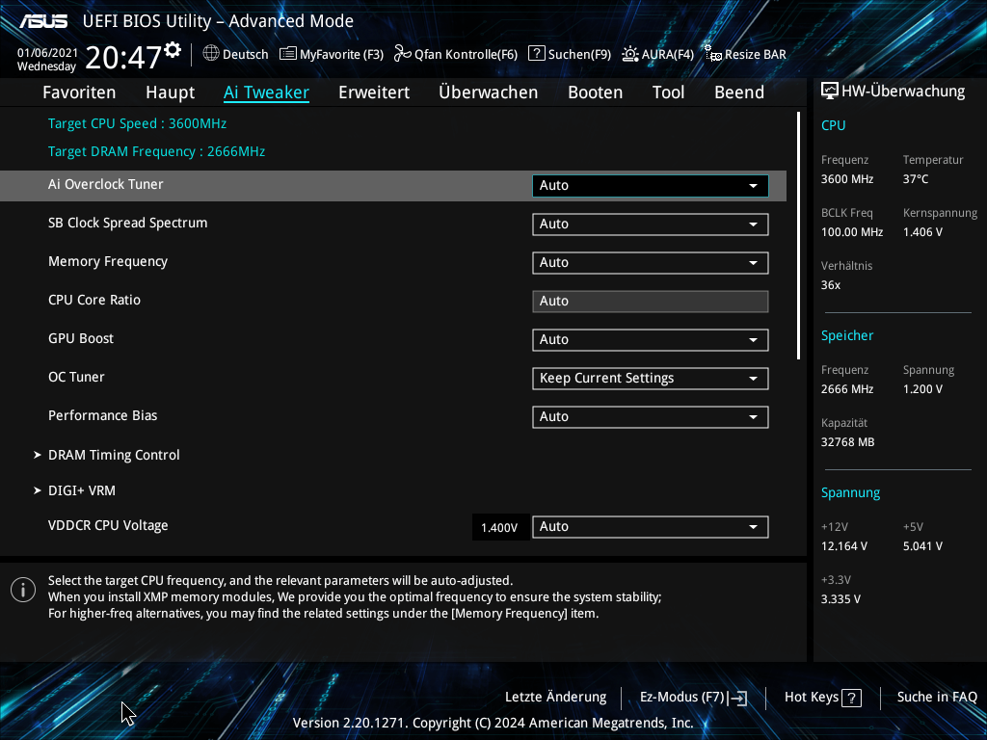Toggle Resize BAR
Viewport: 987px width, 740px height.
coord(745,54)
